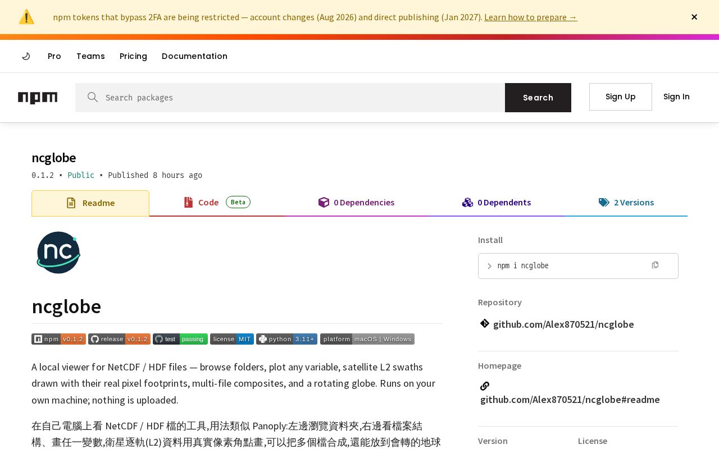Select the Readme tab

click(90, 203)
